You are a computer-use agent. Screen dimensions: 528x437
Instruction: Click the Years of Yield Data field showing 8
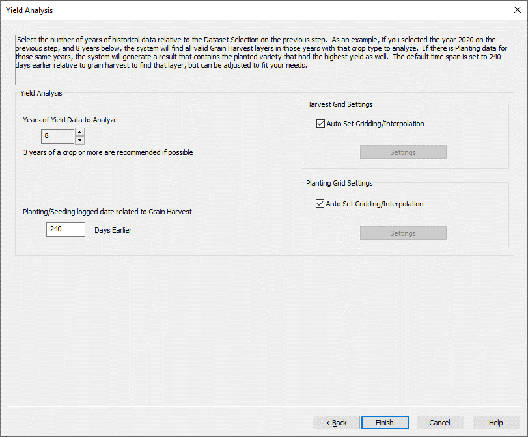(x=57, y=136)
